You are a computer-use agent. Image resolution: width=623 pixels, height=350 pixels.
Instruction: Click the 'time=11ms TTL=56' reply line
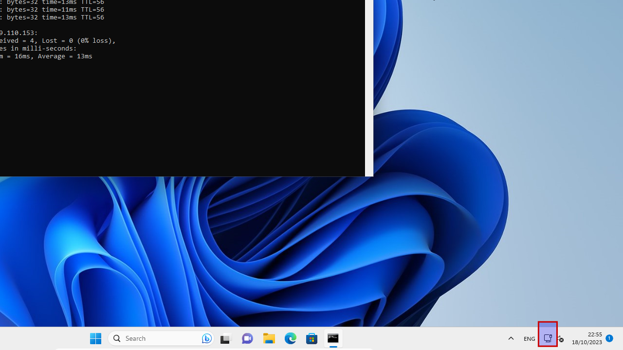(x=73, y=9)
